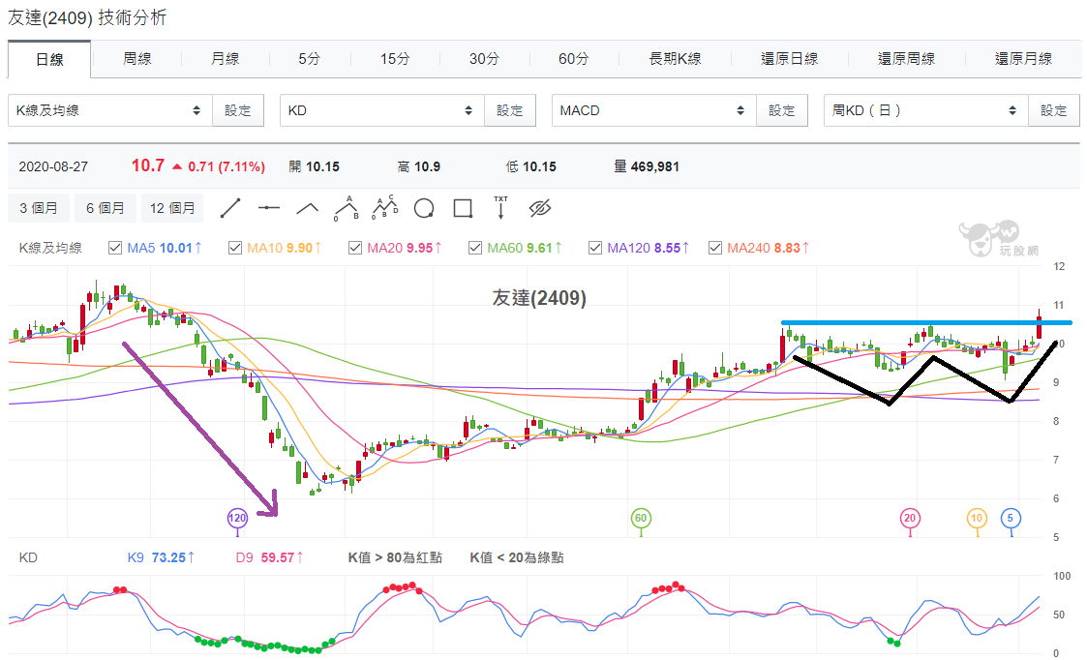Switch to the 30分 chart tab
The image size is (1087, 660).
click(484, 59)
